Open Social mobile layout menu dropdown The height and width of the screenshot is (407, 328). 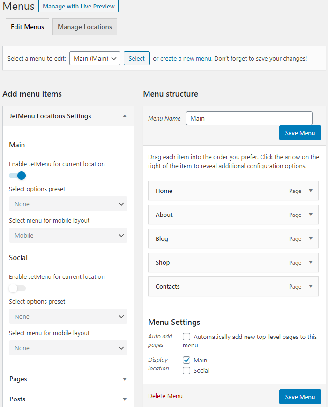point(68,348)
